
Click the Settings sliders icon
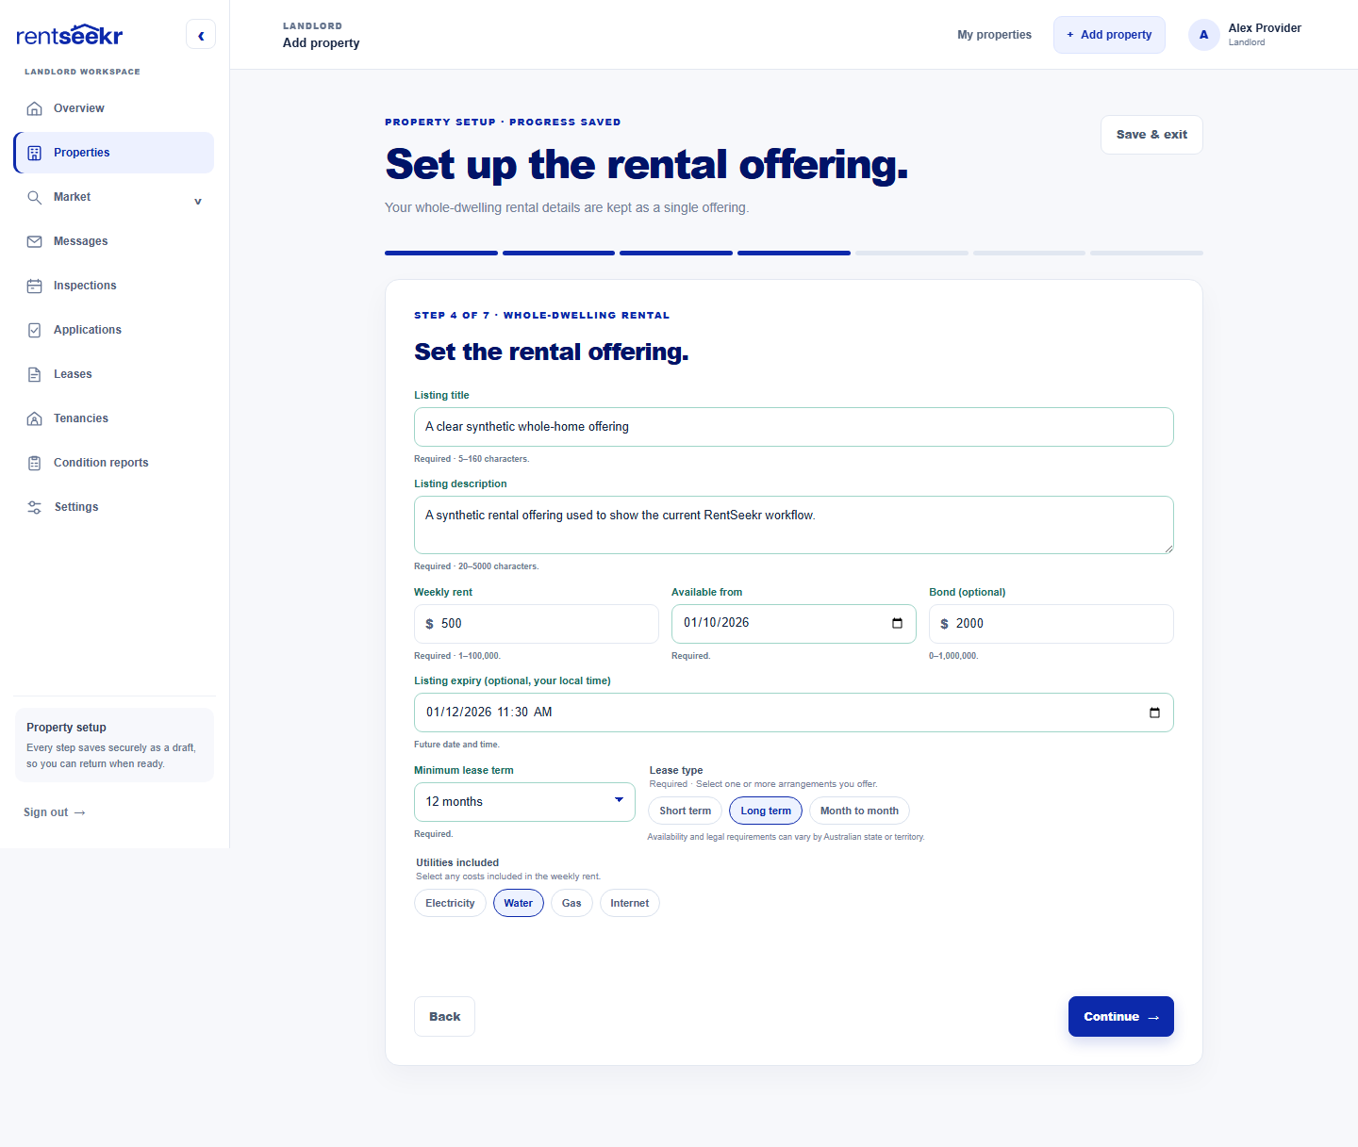(x=35, y=507)
